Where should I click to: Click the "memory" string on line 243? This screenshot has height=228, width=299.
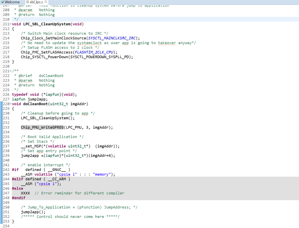(102, 174)
